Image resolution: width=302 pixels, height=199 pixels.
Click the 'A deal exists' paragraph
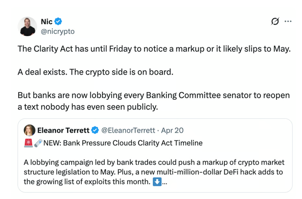click(x=94, y=72)
